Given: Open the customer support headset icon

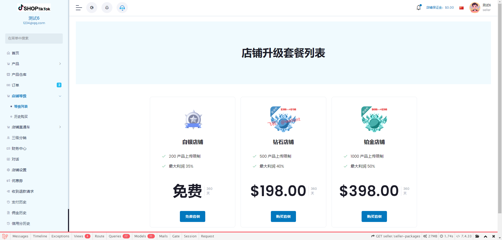Looking at the screenshot, I should [122, 8].
